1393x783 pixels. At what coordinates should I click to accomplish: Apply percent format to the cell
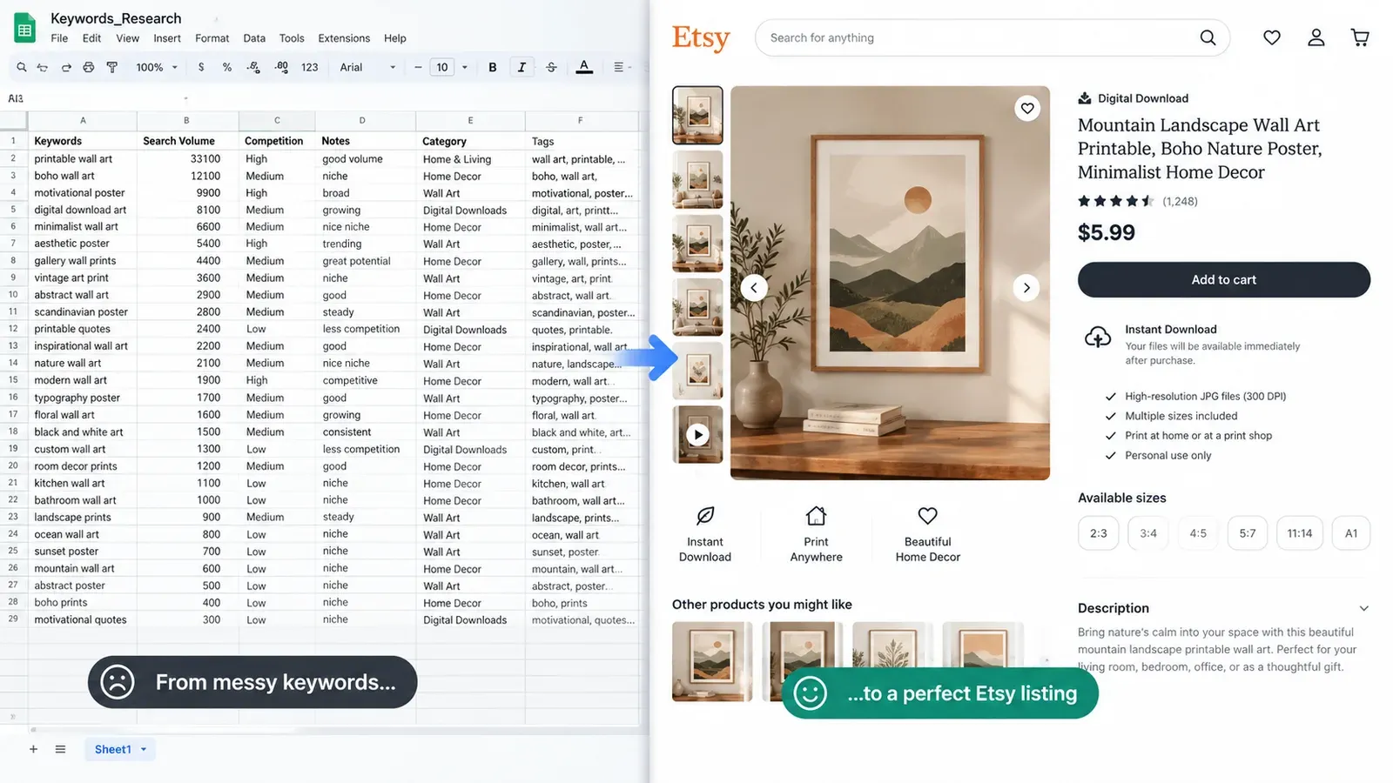pos(227,67)
